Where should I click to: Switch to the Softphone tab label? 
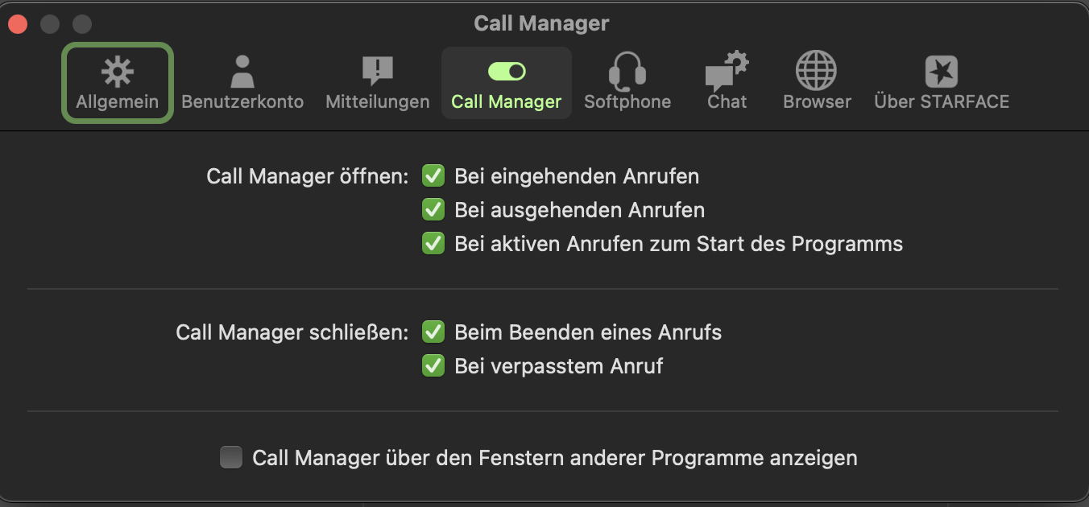point(627,102)
